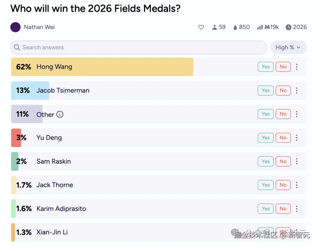The height and width of the screenshot is (246, 317).
Task: Bet Yes on Hong Wang
Action: (x=266, y=67)
